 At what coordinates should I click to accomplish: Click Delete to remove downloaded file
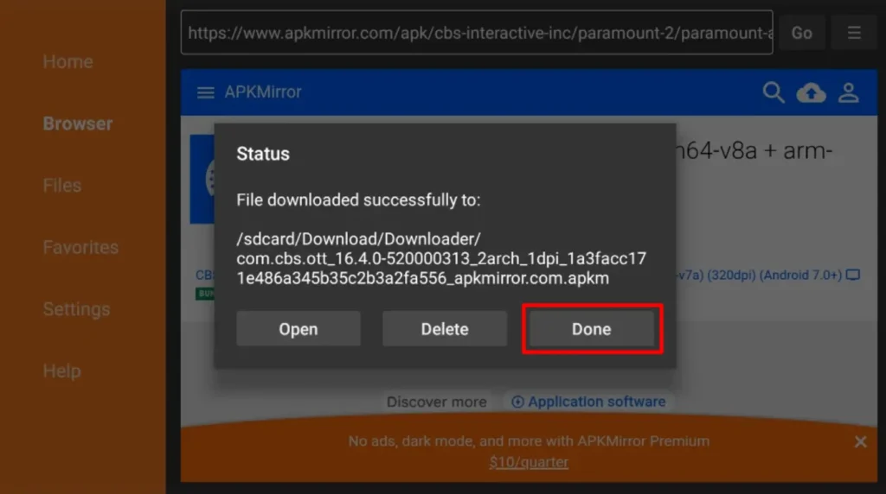[x=445, y=329]
